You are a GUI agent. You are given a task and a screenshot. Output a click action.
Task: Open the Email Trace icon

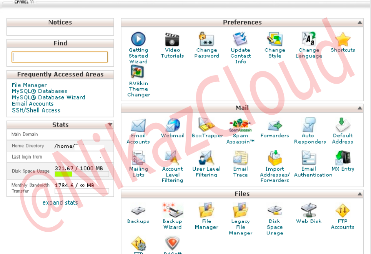coord(240,158)
